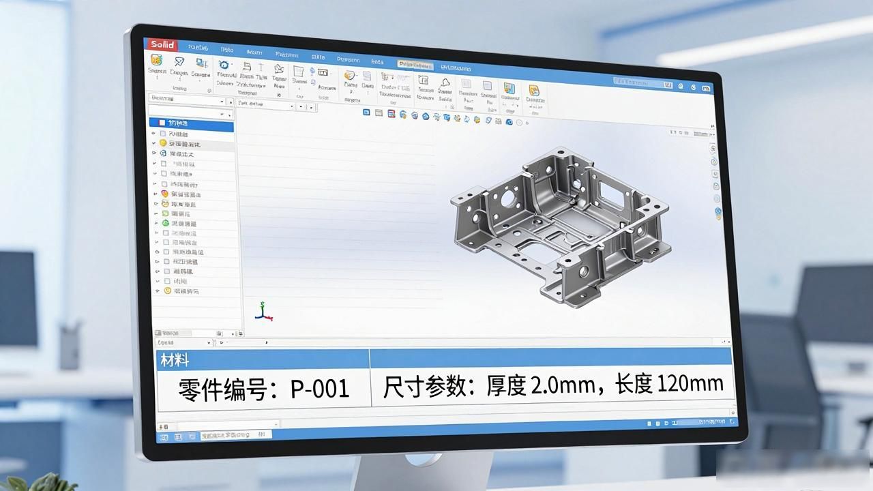Click the search box in bottom taskbar
Screen dimensions: 873x491
[235, 435]
